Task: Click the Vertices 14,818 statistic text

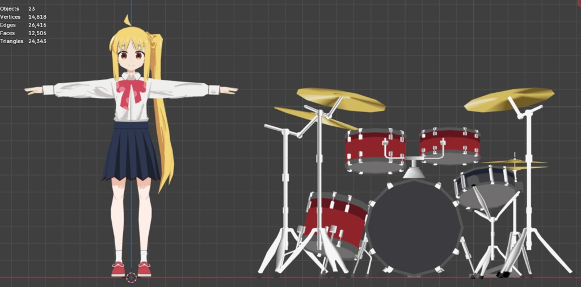Action: click(x=23, y=16)
